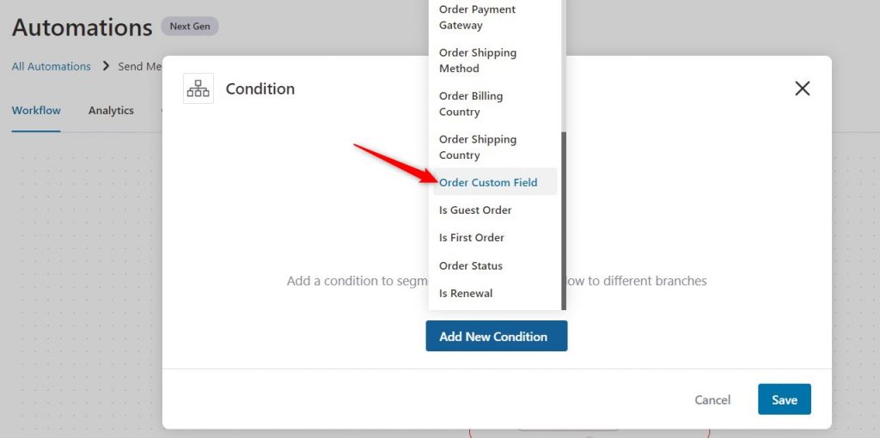Open the All Automations breadcrumb link
The image size is (880, 438).
[x=51, y=66]
